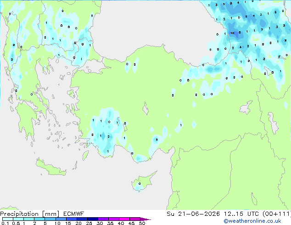Click the ECMWF model label
The width and height of the screenshot is (291, 225).
pos(74,214)
